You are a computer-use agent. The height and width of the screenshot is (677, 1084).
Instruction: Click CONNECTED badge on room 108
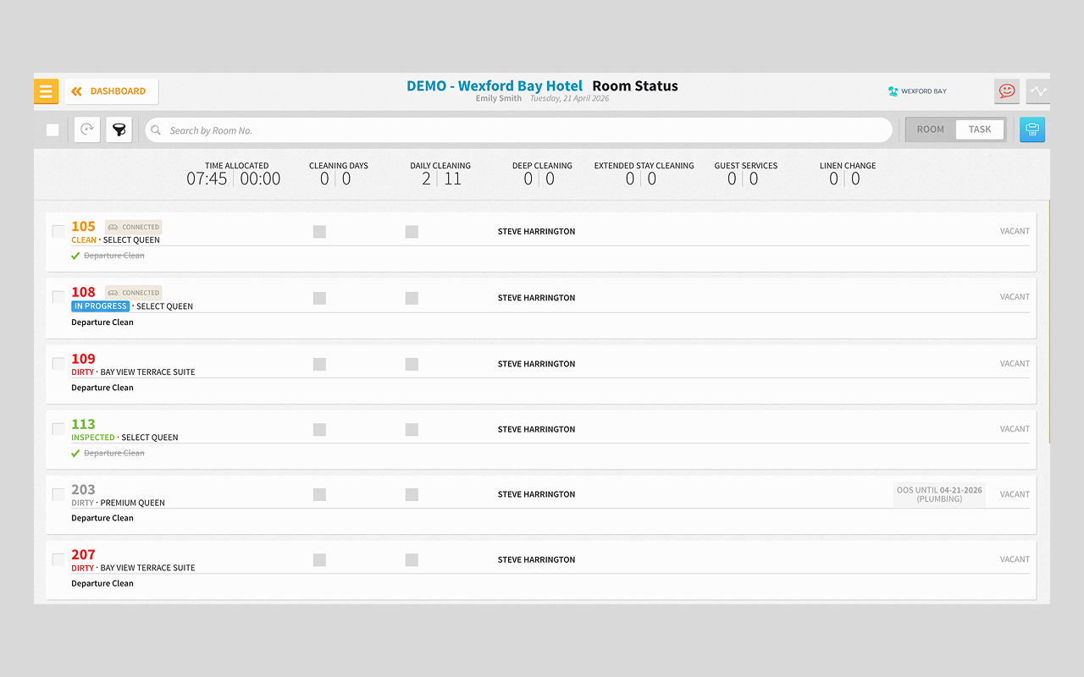(134, 293)
